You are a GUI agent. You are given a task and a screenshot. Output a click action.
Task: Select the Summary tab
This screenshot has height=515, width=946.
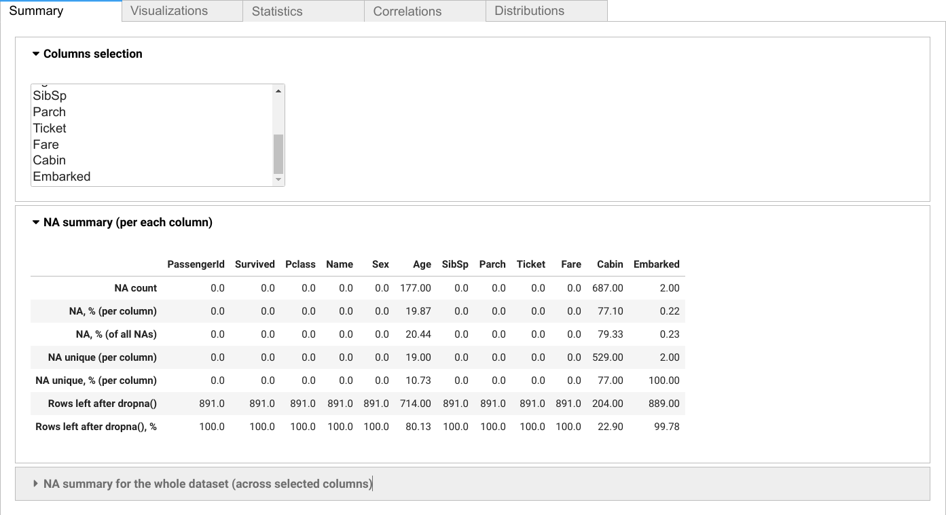point(60,11)
